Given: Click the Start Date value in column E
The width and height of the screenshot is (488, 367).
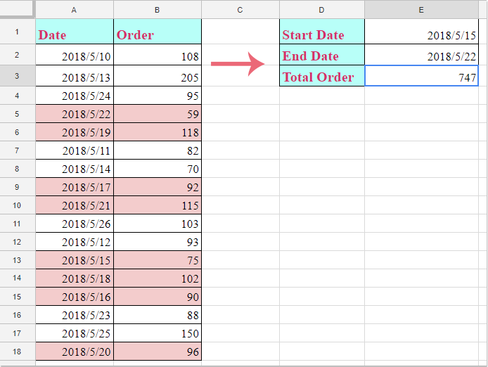Looking at the screenshot, I should tap(421, 34).
